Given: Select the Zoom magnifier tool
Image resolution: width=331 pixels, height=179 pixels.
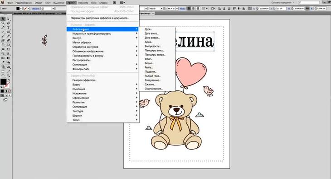Looking at the screenshot, I should pos(8,76).
